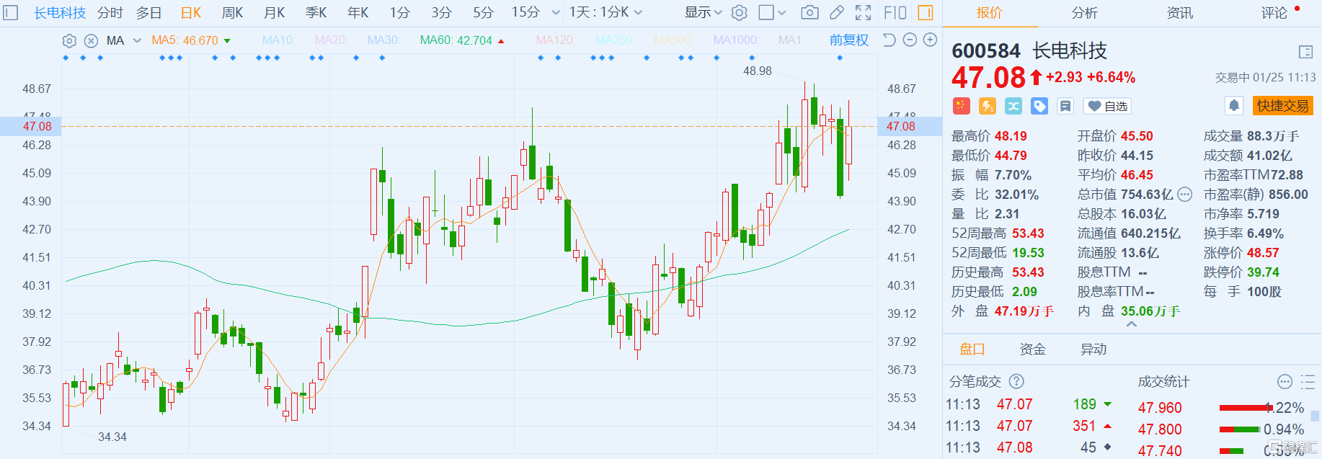Viewport: 1322px width, 459px height.
Task: Click the 48.98 high price label on chart
Action: [757, 71]
